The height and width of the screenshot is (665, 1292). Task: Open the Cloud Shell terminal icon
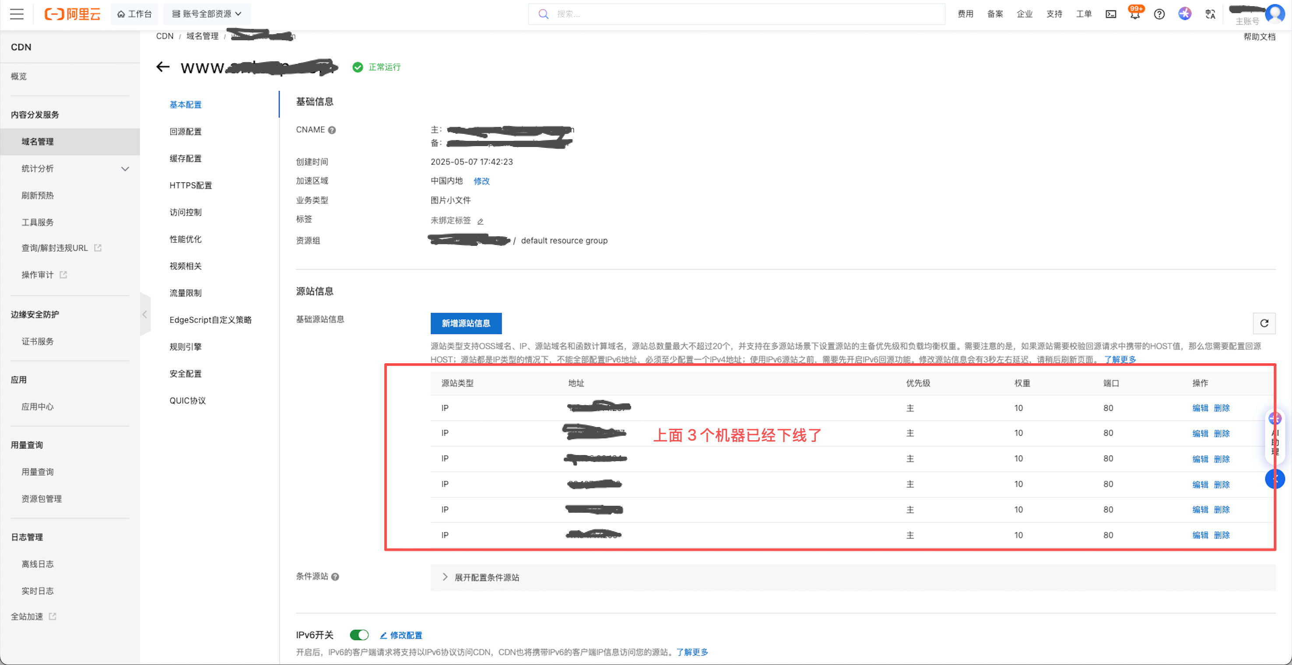click(1111, 14)
